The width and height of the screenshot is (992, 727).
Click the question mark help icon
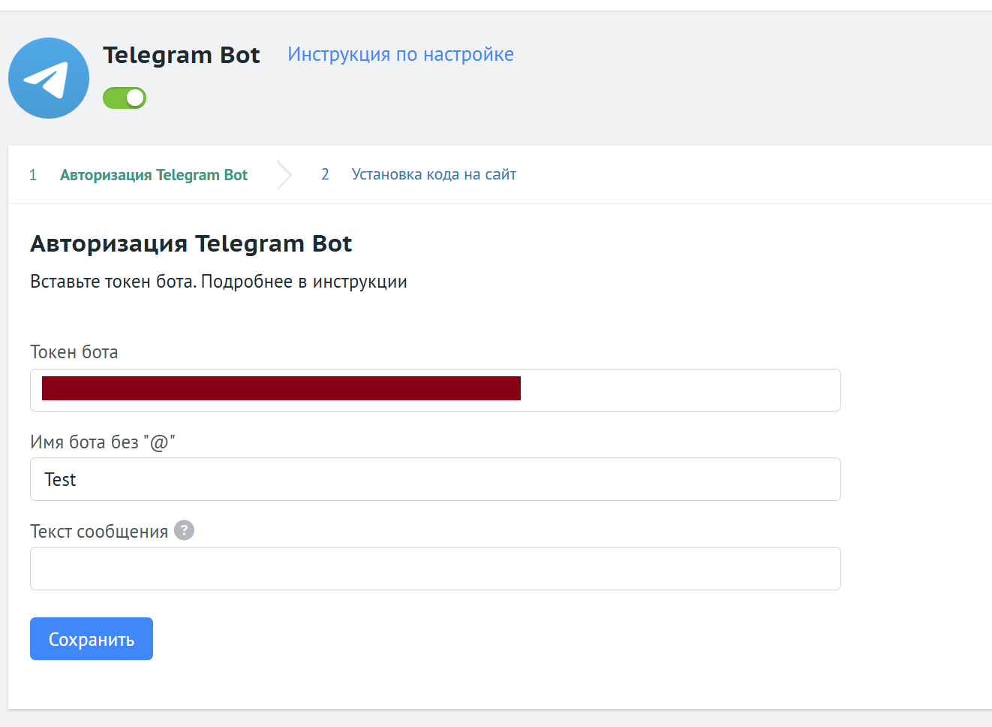[x=184, y=530]
